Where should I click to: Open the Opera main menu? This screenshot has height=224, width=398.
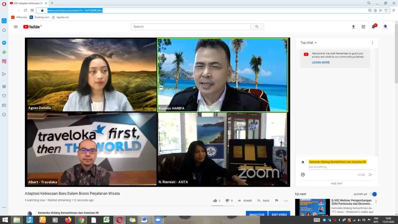click(x=4, y=4)
